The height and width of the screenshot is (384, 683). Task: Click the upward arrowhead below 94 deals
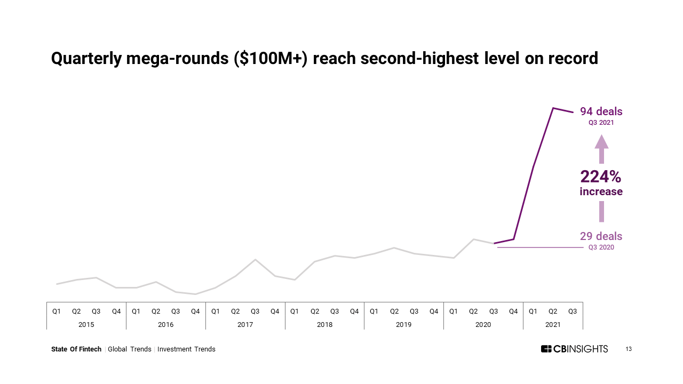[601, 142]
